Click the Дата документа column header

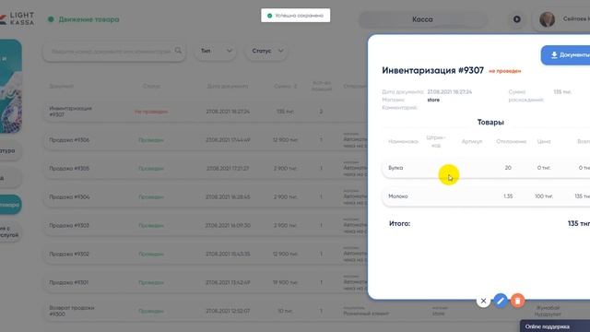(x=228, y=86)
